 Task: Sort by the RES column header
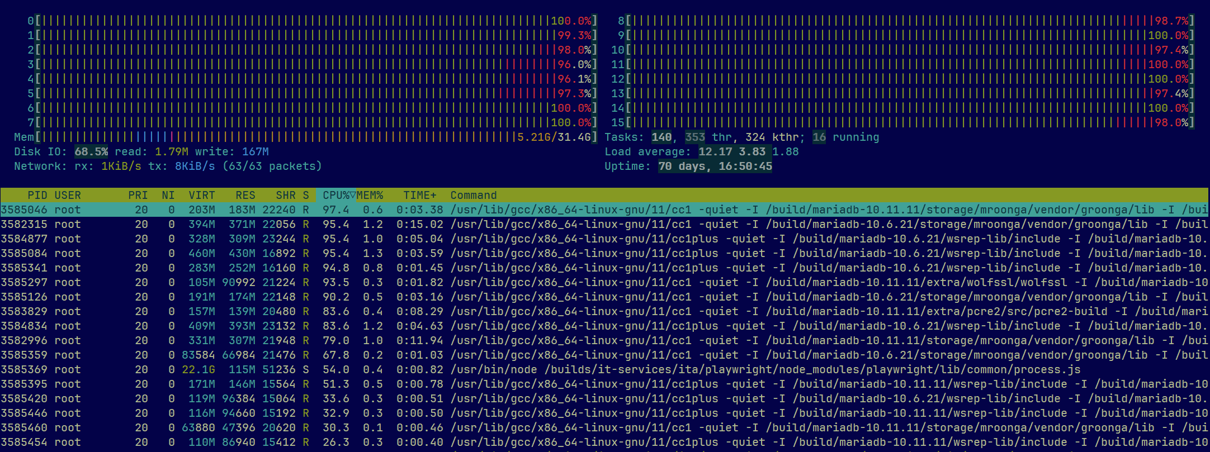(245, 195)
